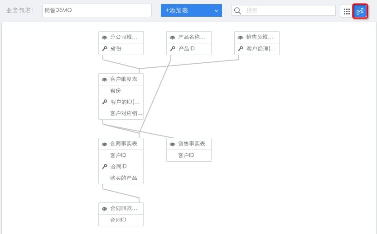Open the +添加表 dropdown arrow
This screenshot has width=377, height=234.
217,11
